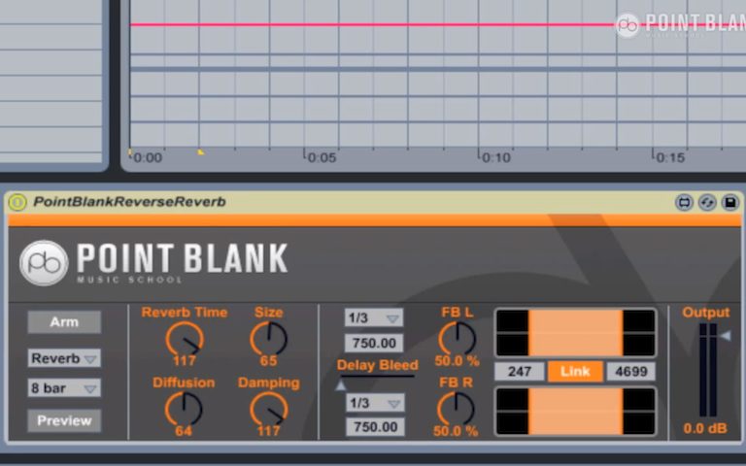Click the Size knob

click(268, 339)
